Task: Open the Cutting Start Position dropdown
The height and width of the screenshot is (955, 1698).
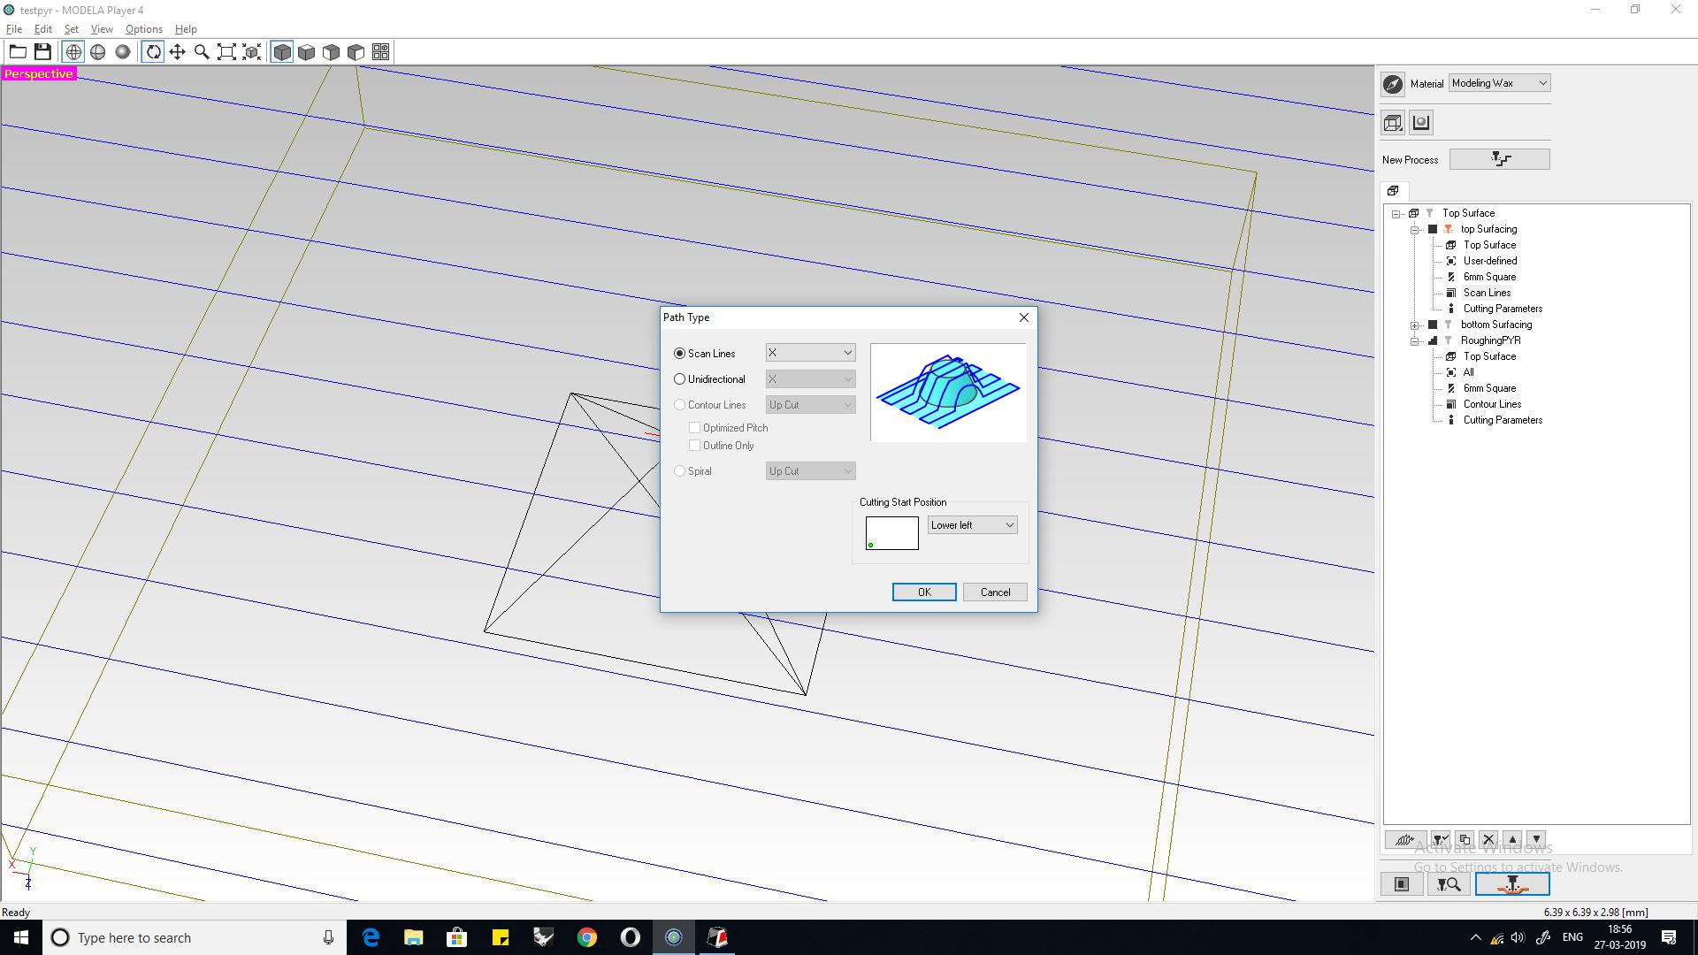Action: pyautogui.click(x=972, y=525)
